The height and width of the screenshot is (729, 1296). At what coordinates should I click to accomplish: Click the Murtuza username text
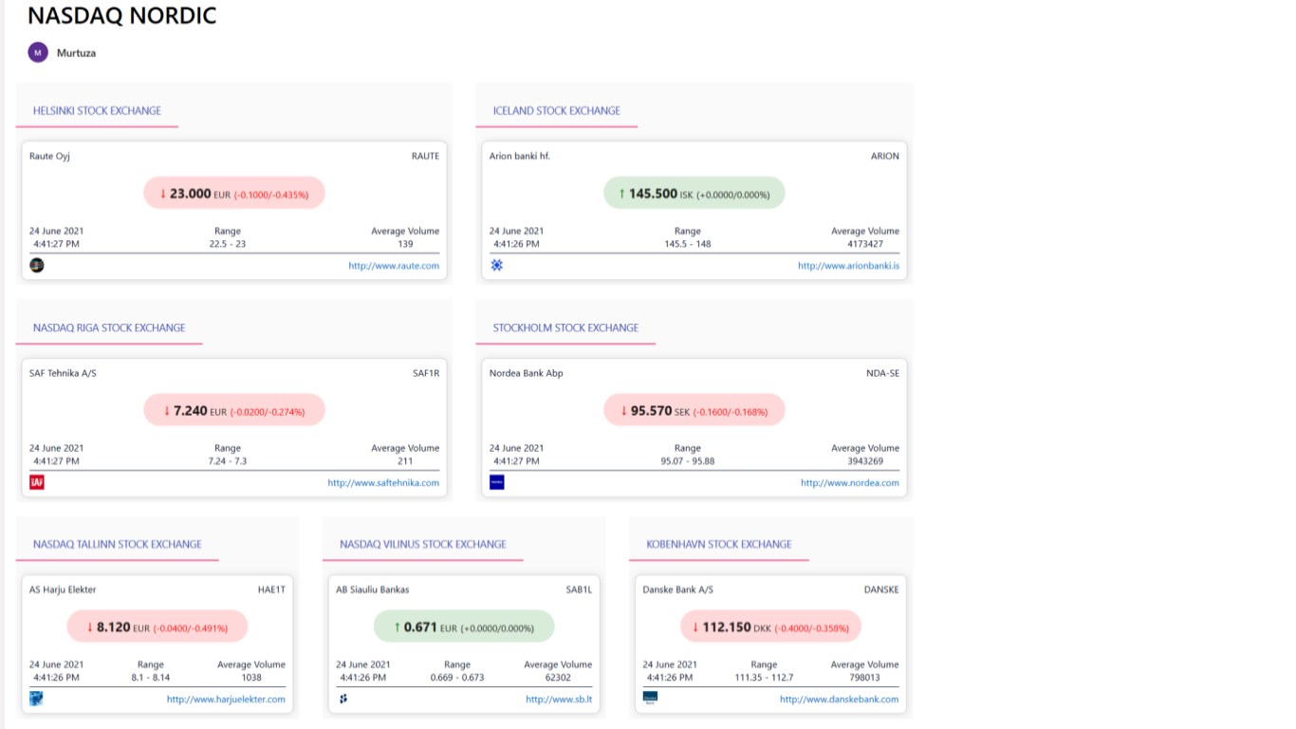[x=77, y=53]
